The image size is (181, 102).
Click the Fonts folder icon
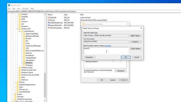point(24,43)
